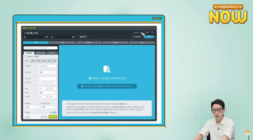Image resolution: width=253 pixels, height=140 pixels.
Task: Choose the category pill before 기타
Action: [49, 61]
